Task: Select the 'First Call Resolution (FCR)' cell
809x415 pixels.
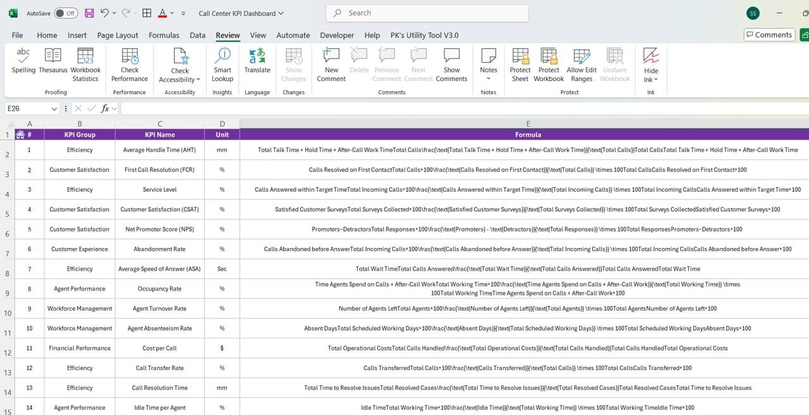Action: click(x=160, y=170)
